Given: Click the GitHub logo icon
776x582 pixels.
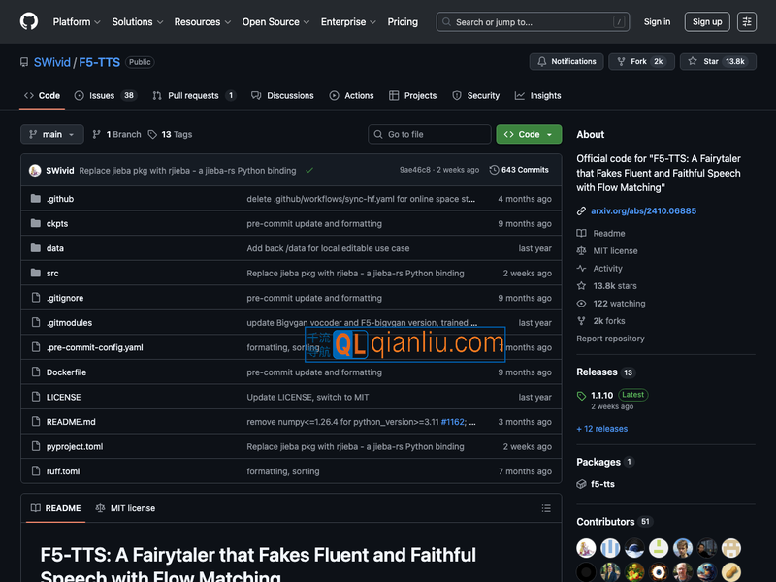Looking at the screenshot, I should (x=29, y=21).
